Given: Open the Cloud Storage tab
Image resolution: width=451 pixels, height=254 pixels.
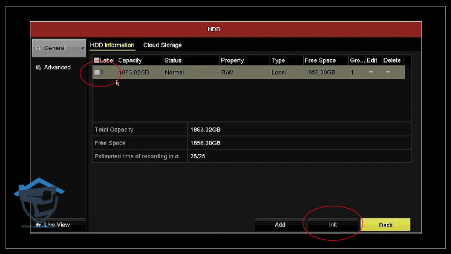Looking at the screenshot, I should tap(162, 45).
